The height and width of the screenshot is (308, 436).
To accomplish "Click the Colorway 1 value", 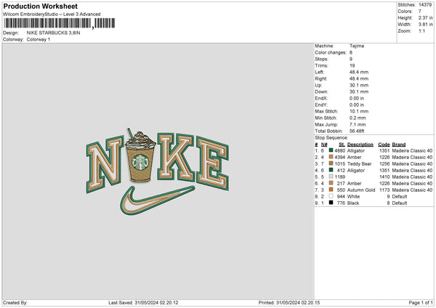I will click(x=39, y=39).
